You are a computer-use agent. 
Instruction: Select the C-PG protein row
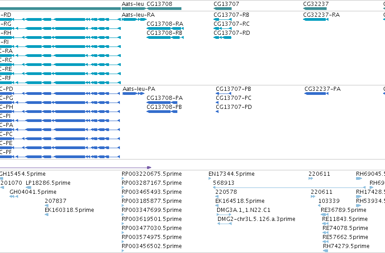tap(60, 103)
